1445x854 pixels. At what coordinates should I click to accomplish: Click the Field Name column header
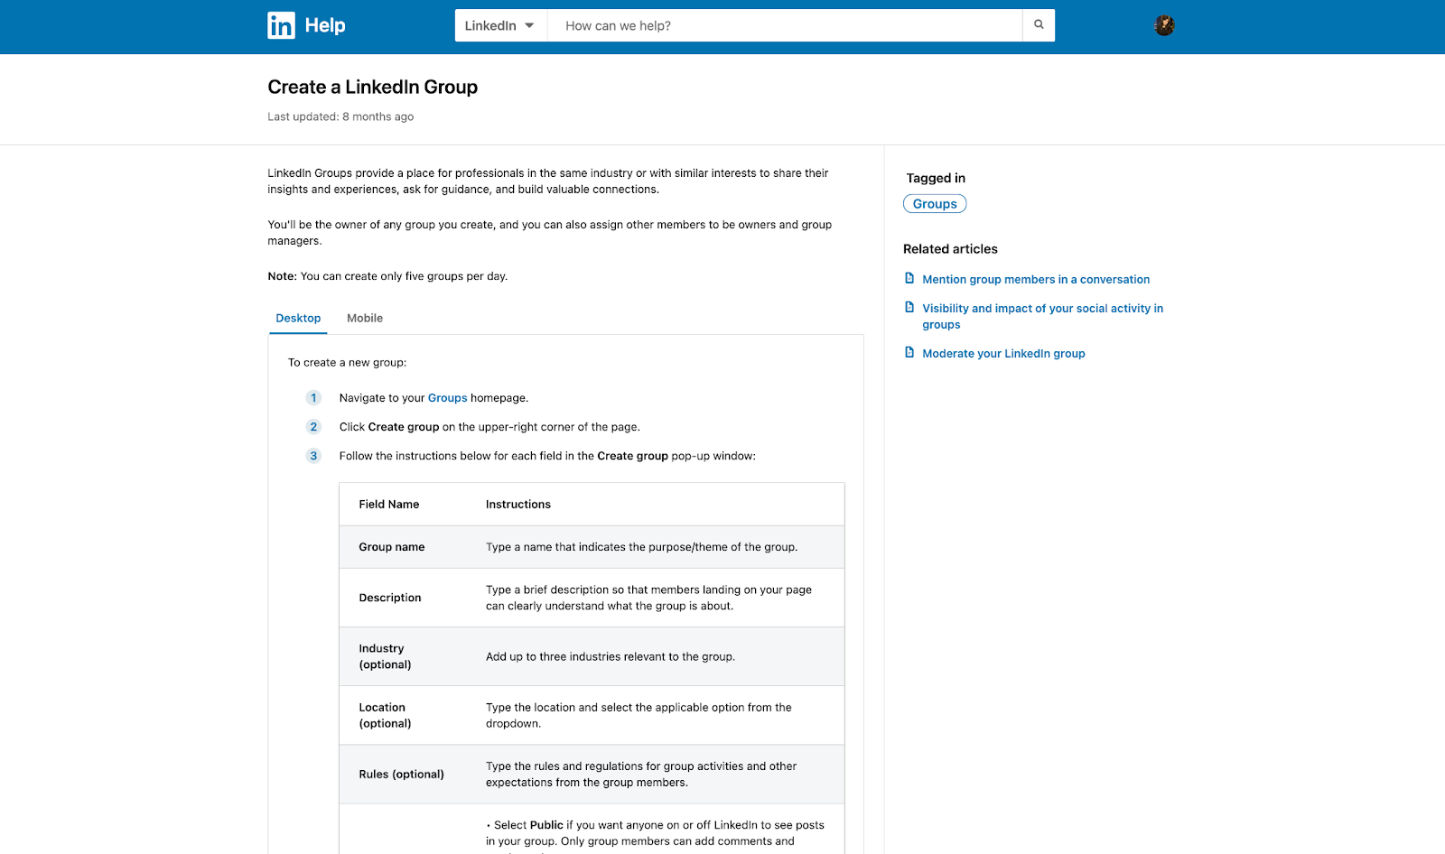pos(389,505)
